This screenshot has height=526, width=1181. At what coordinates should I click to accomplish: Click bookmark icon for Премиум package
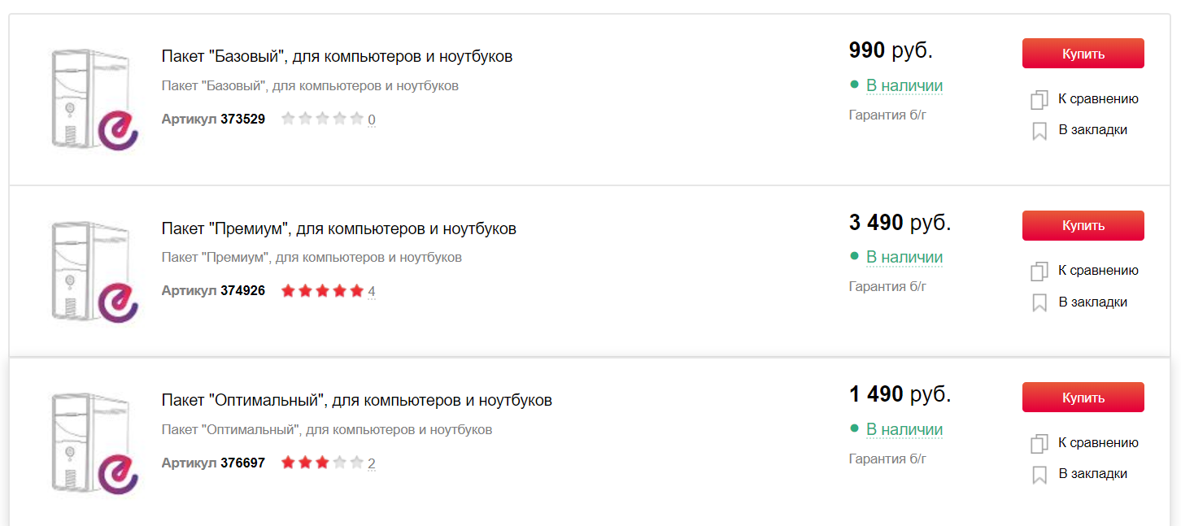tap(1039, 303)
